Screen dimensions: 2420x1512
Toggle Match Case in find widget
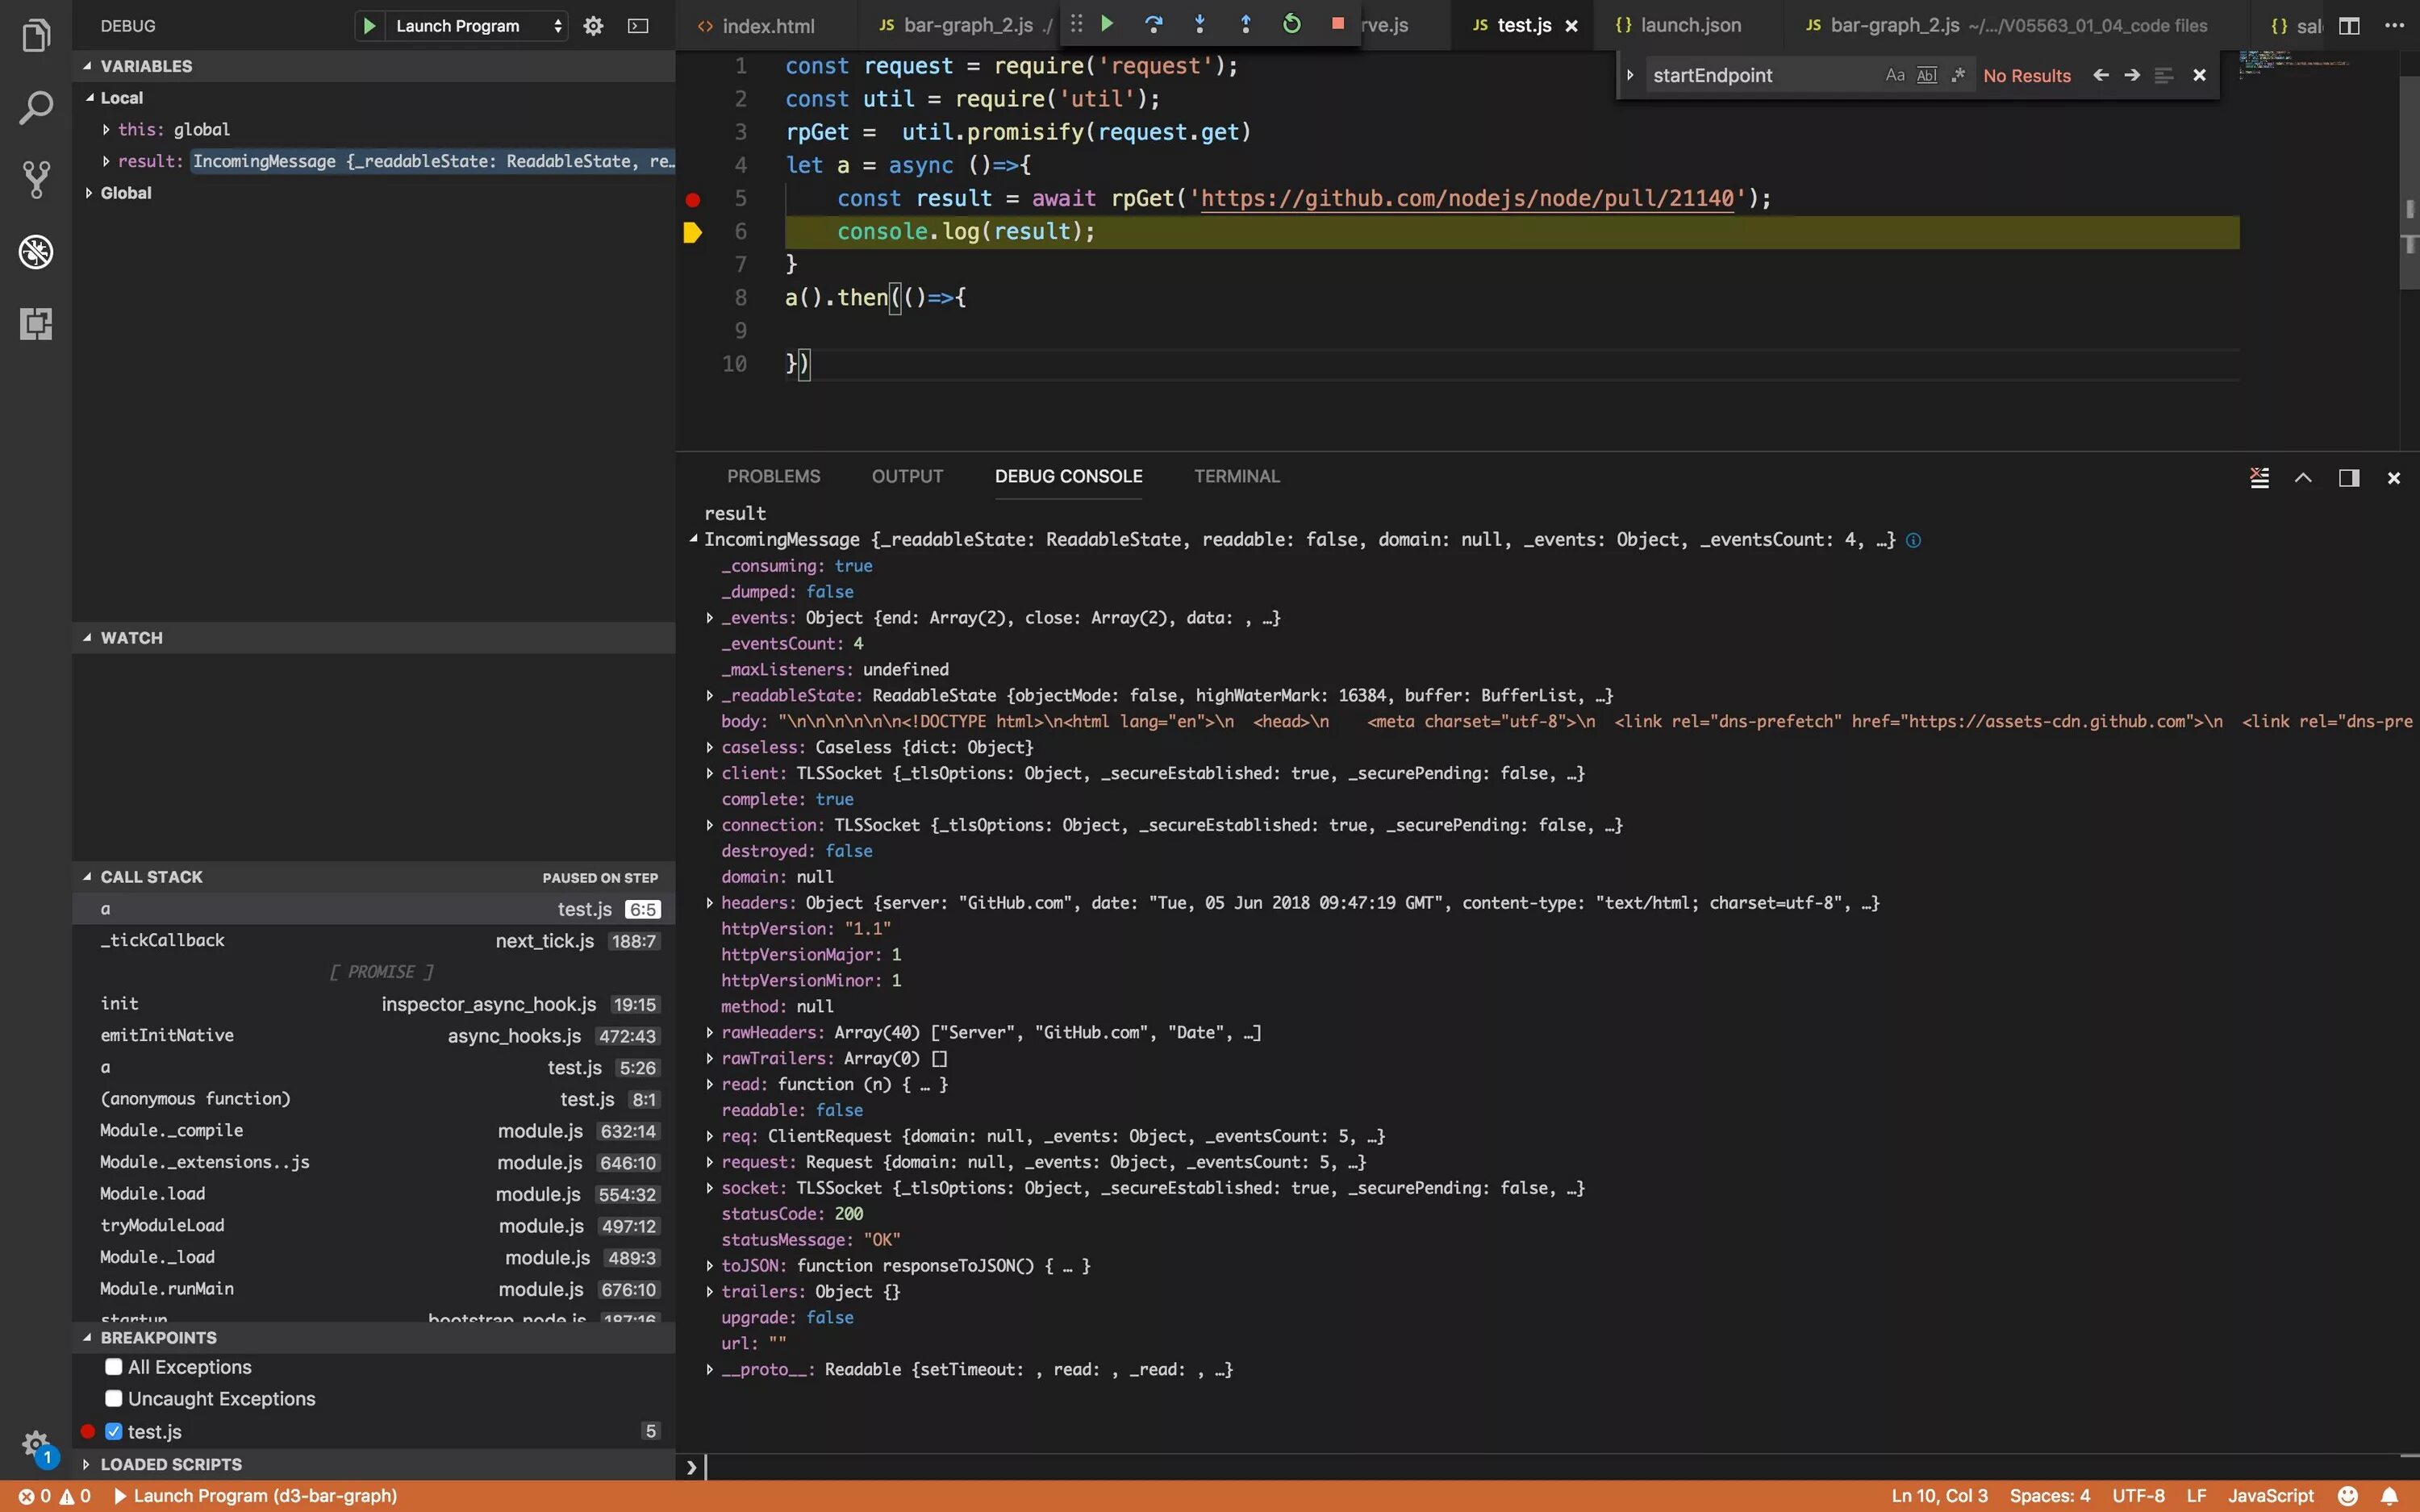1895,75
